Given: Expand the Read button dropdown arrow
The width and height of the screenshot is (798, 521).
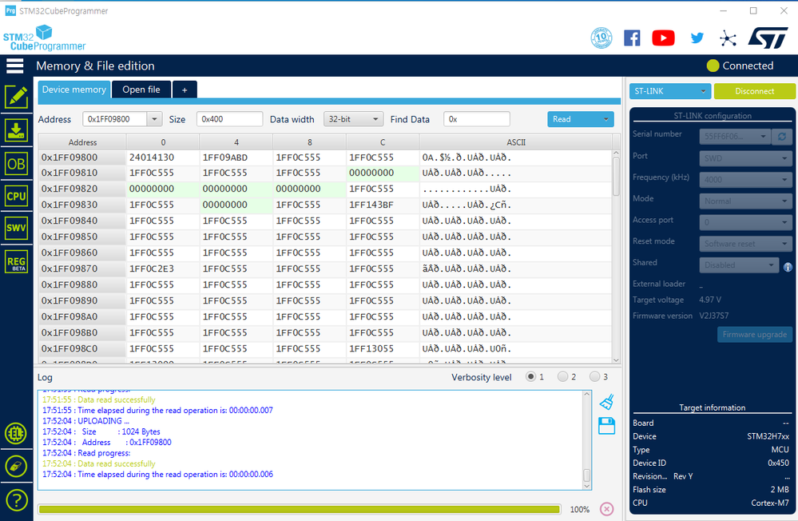Looking at the screenshot, I should (605, 119).
